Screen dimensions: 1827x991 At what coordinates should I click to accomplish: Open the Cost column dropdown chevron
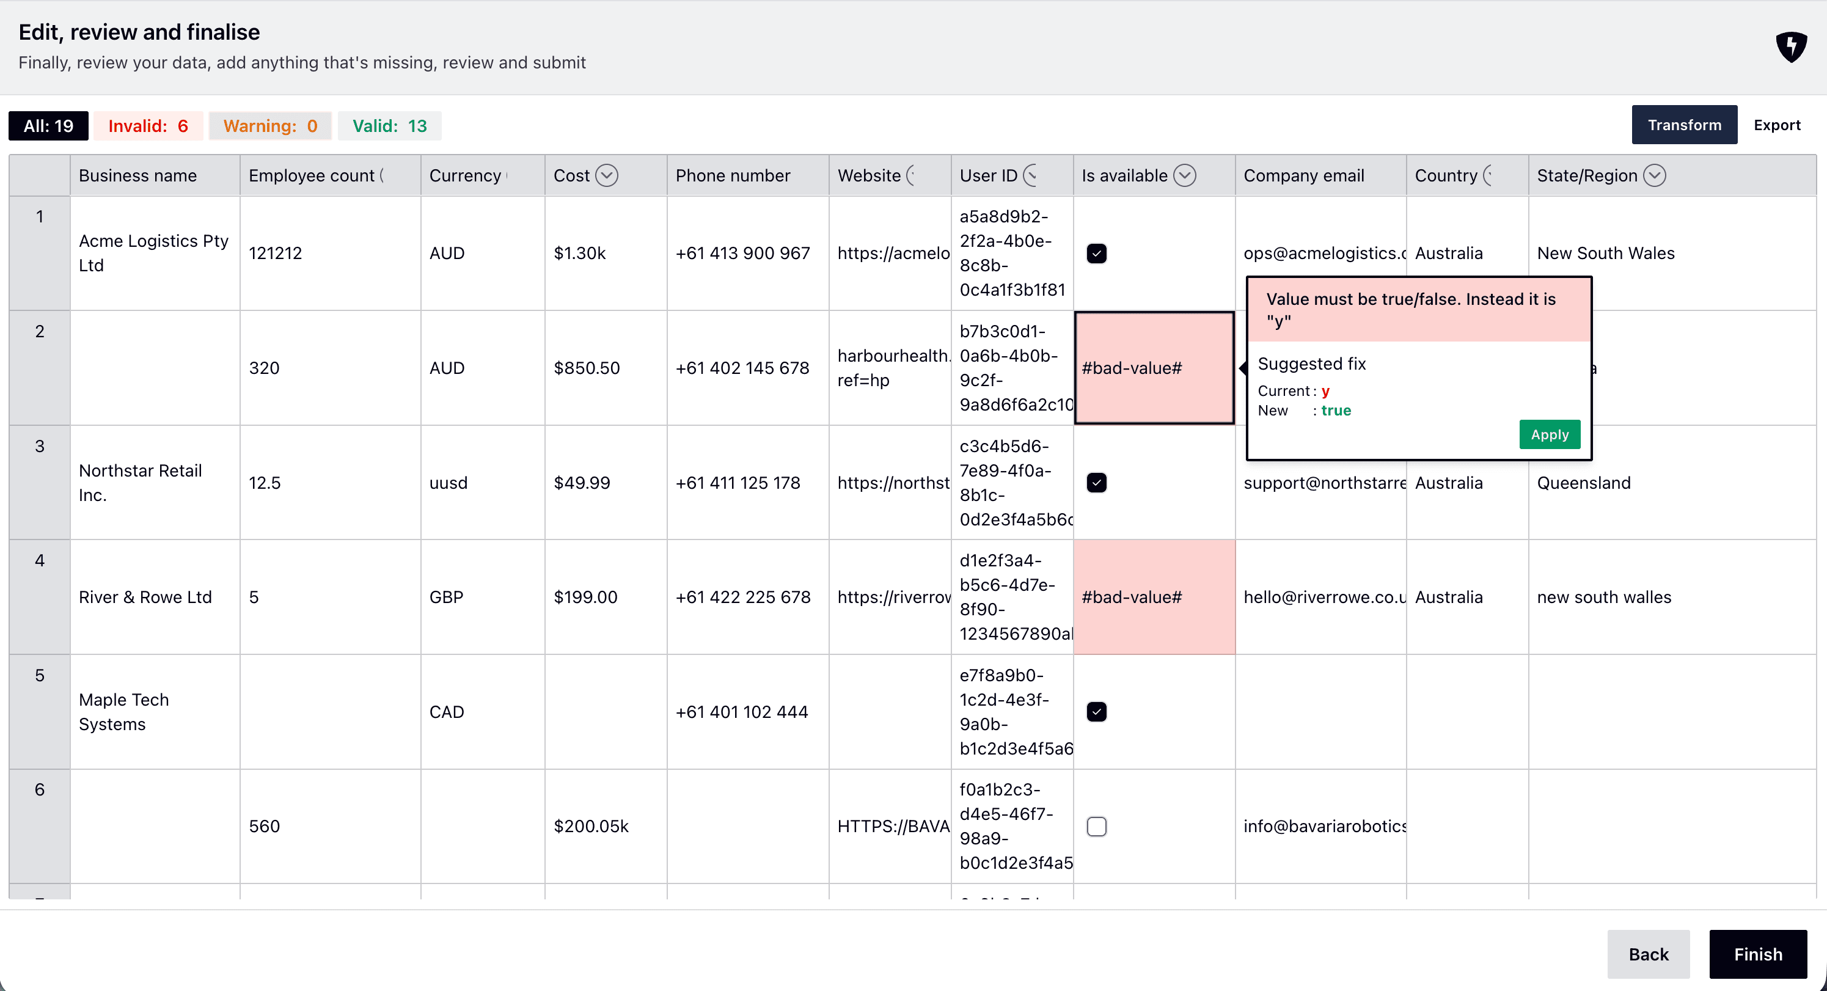(x=606, y=175)
